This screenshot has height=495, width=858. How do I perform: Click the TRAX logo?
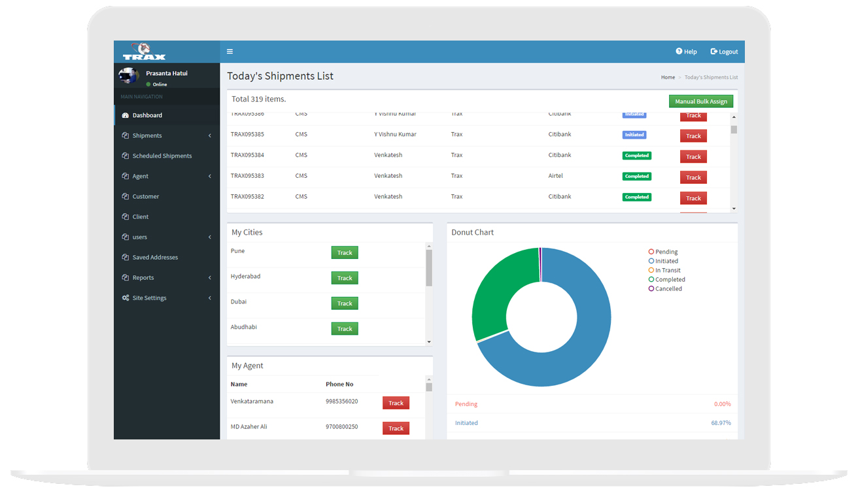(x=145, y=52)
